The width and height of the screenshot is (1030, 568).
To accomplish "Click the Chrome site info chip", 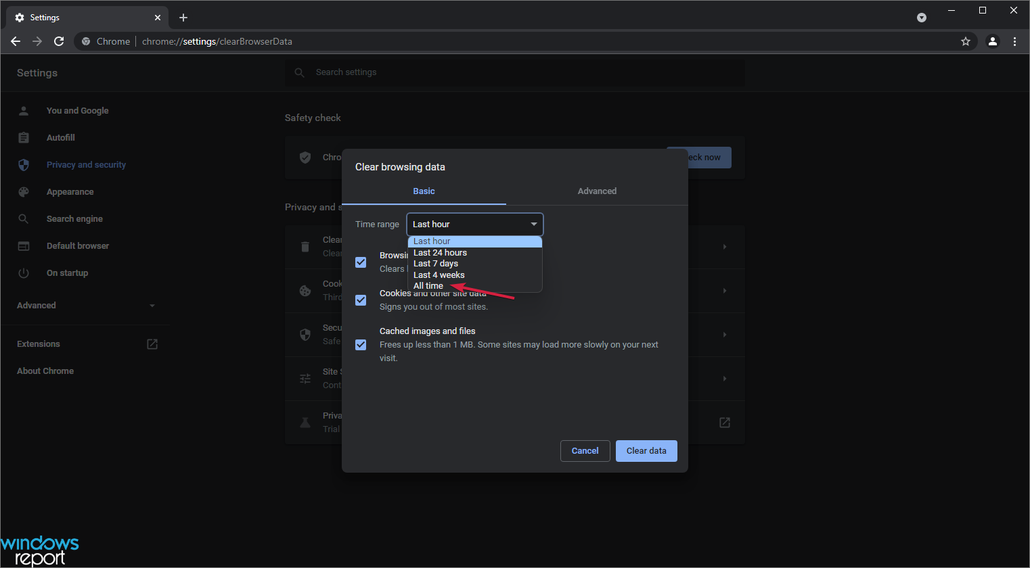I will [x=106, y=41].
